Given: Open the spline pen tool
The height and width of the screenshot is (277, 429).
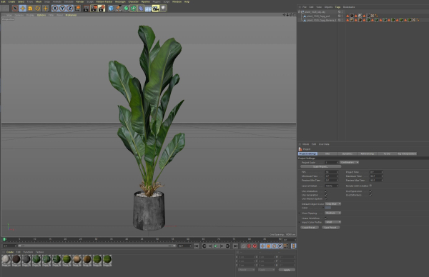Looking at the screenshot, I should (118, 9).
